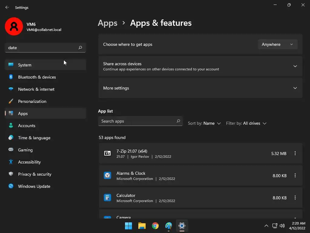Open System settings in the sidebar
Viewport: 310px width, 233px height.
[25, 65]
